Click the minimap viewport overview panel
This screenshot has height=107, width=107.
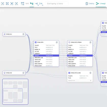tap(15, 92)
